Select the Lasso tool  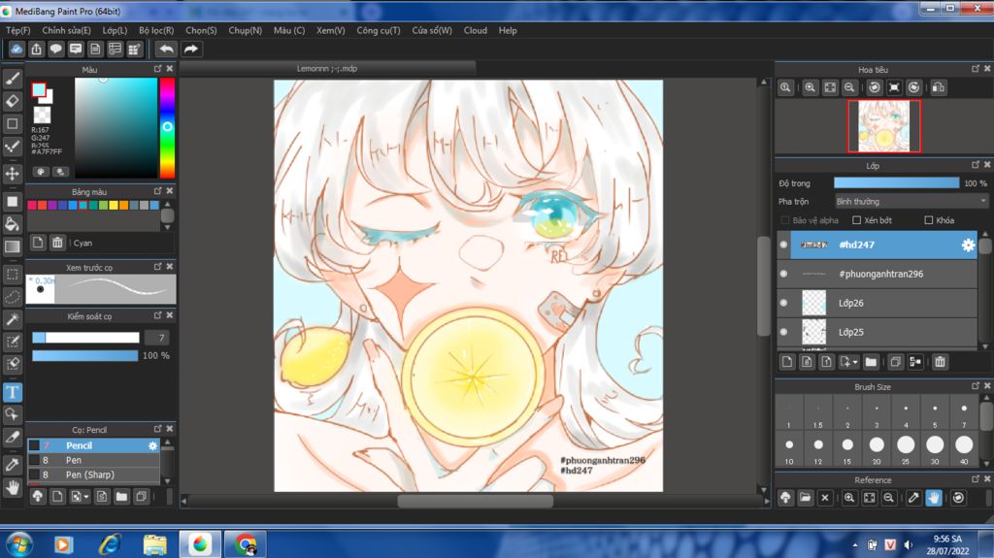(12, 296)
